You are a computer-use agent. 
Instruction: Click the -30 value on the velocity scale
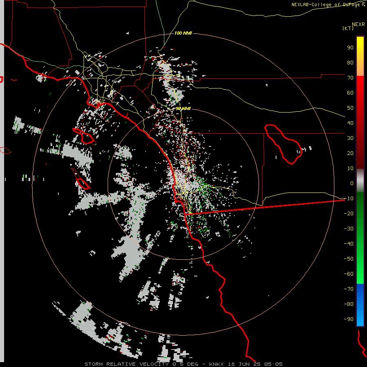pos(349,229)
